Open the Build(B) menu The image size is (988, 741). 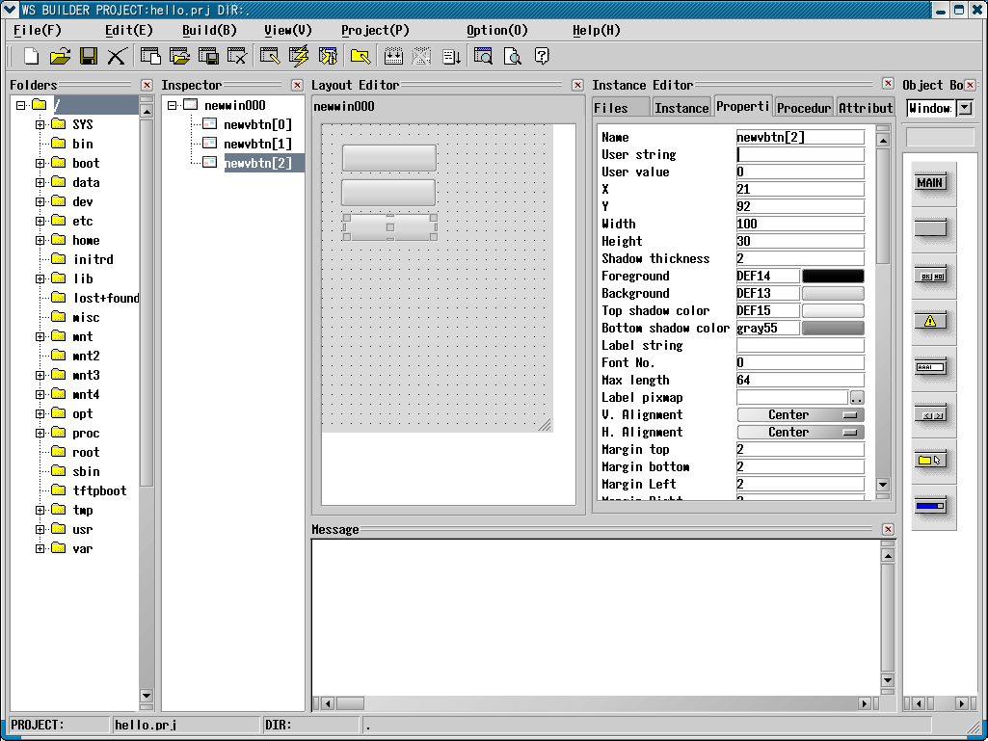click(209, 30)
